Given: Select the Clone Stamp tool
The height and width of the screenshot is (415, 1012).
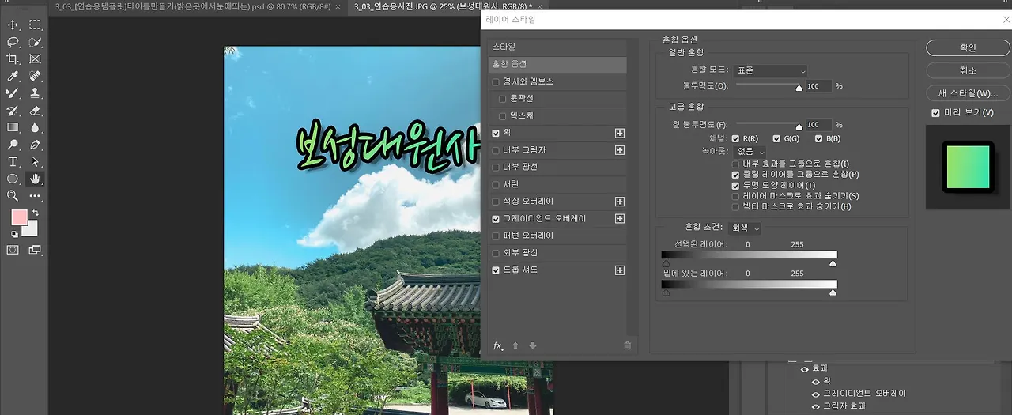Looking at the screenshot, I should pos(35,93).
